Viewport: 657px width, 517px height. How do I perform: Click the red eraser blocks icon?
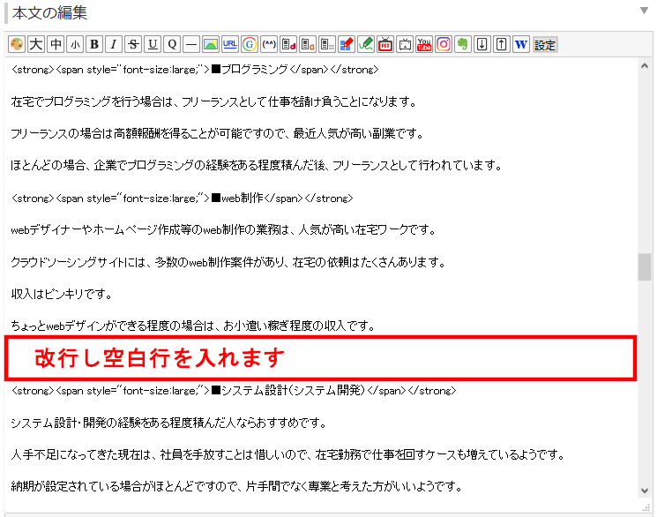click(346, 44)
